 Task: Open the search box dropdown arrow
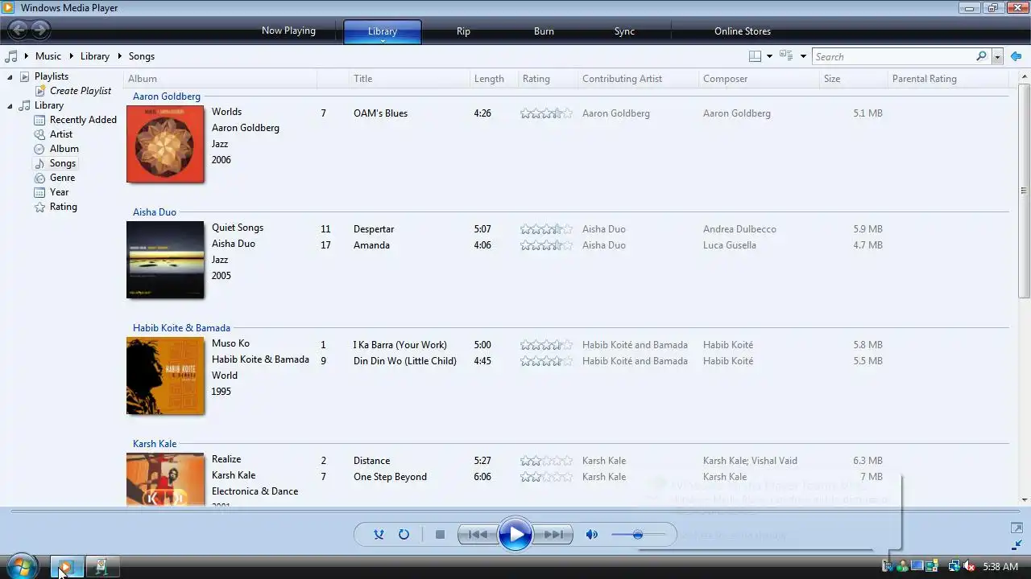tap(997, 56)
